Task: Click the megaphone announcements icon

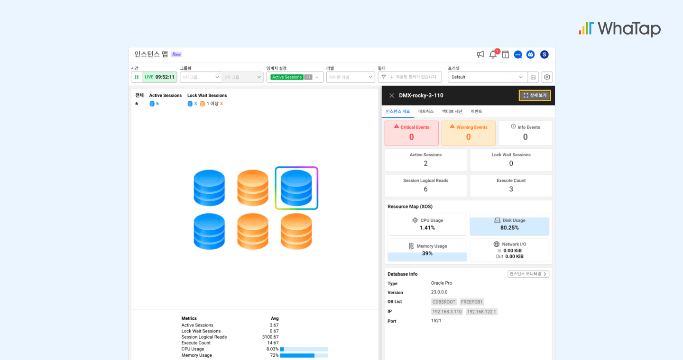Action: (480, 54)
